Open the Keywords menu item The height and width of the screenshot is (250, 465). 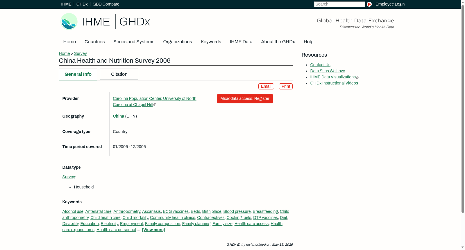[x=211, y=42]
